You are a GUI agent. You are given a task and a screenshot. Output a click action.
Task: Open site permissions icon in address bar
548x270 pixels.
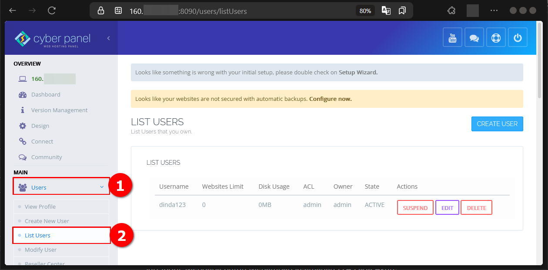[118, 11]
